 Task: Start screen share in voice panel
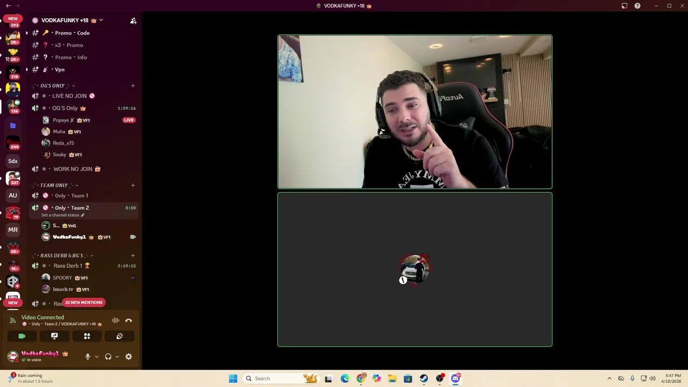[x=54, y=336]
